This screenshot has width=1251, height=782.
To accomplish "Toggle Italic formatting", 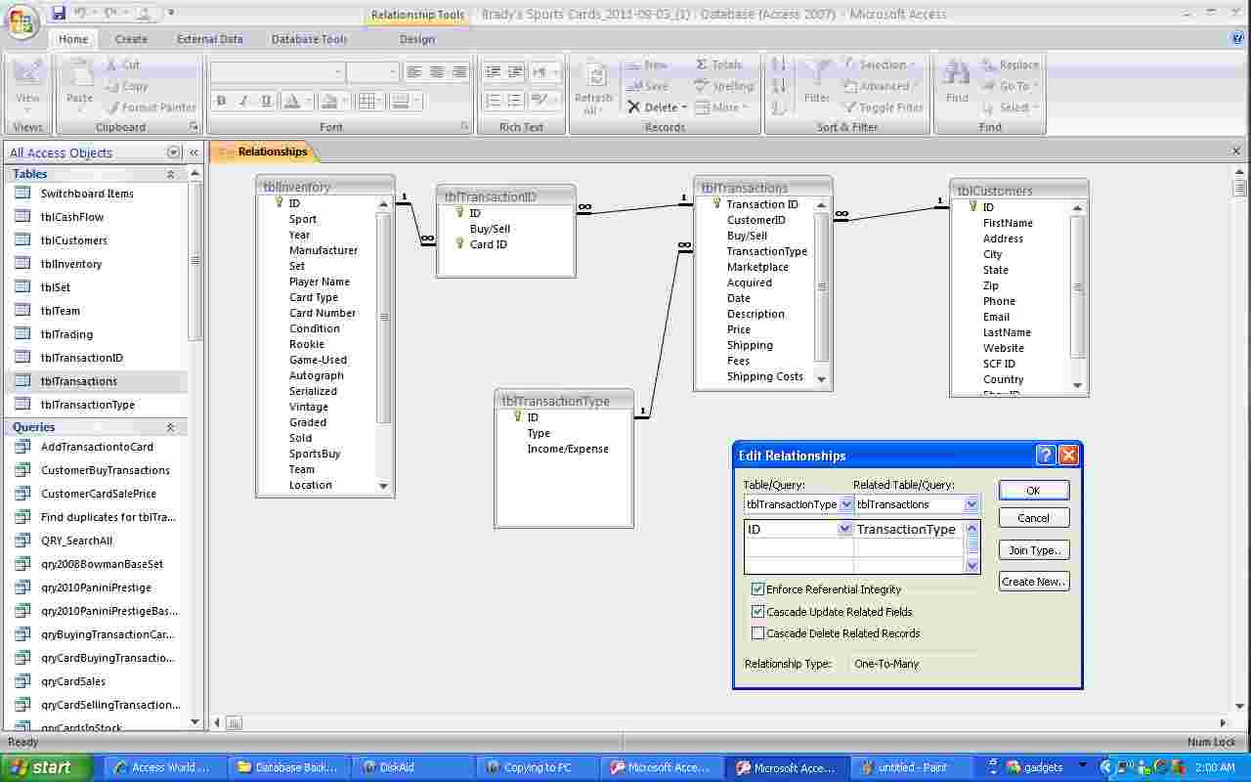I will (x=242, y=101).
